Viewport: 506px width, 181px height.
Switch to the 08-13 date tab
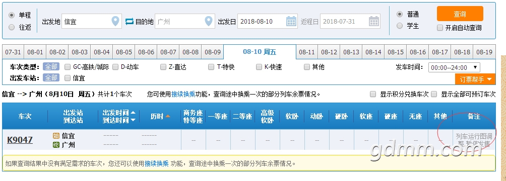(x=351, y=52)
